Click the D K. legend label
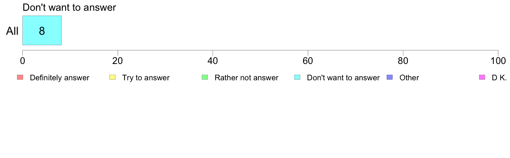The width and height of the screenshot is (510, 158). pyautogui.click(x=499, y=78)
